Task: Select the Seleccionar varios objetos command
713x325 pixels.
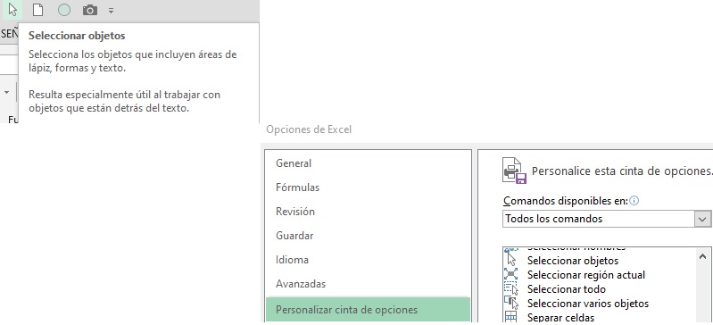Action: coord(587,304)
